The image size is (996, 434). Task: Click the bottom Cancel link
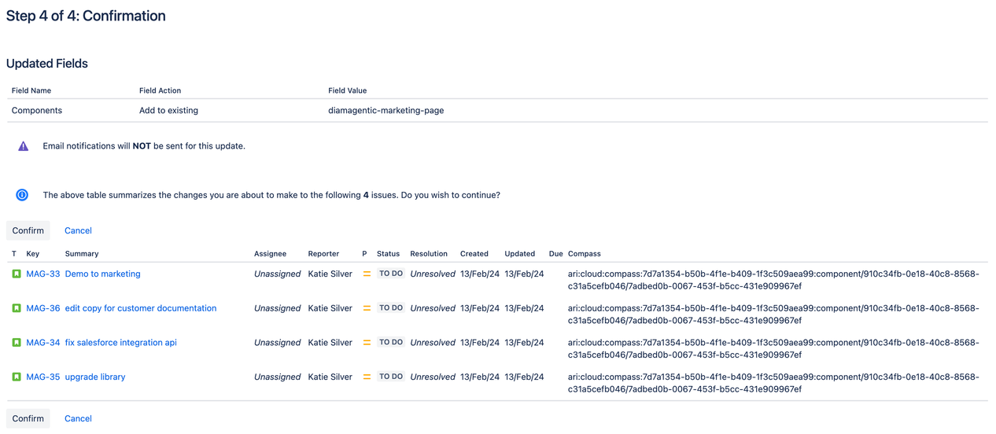[78, 418]
